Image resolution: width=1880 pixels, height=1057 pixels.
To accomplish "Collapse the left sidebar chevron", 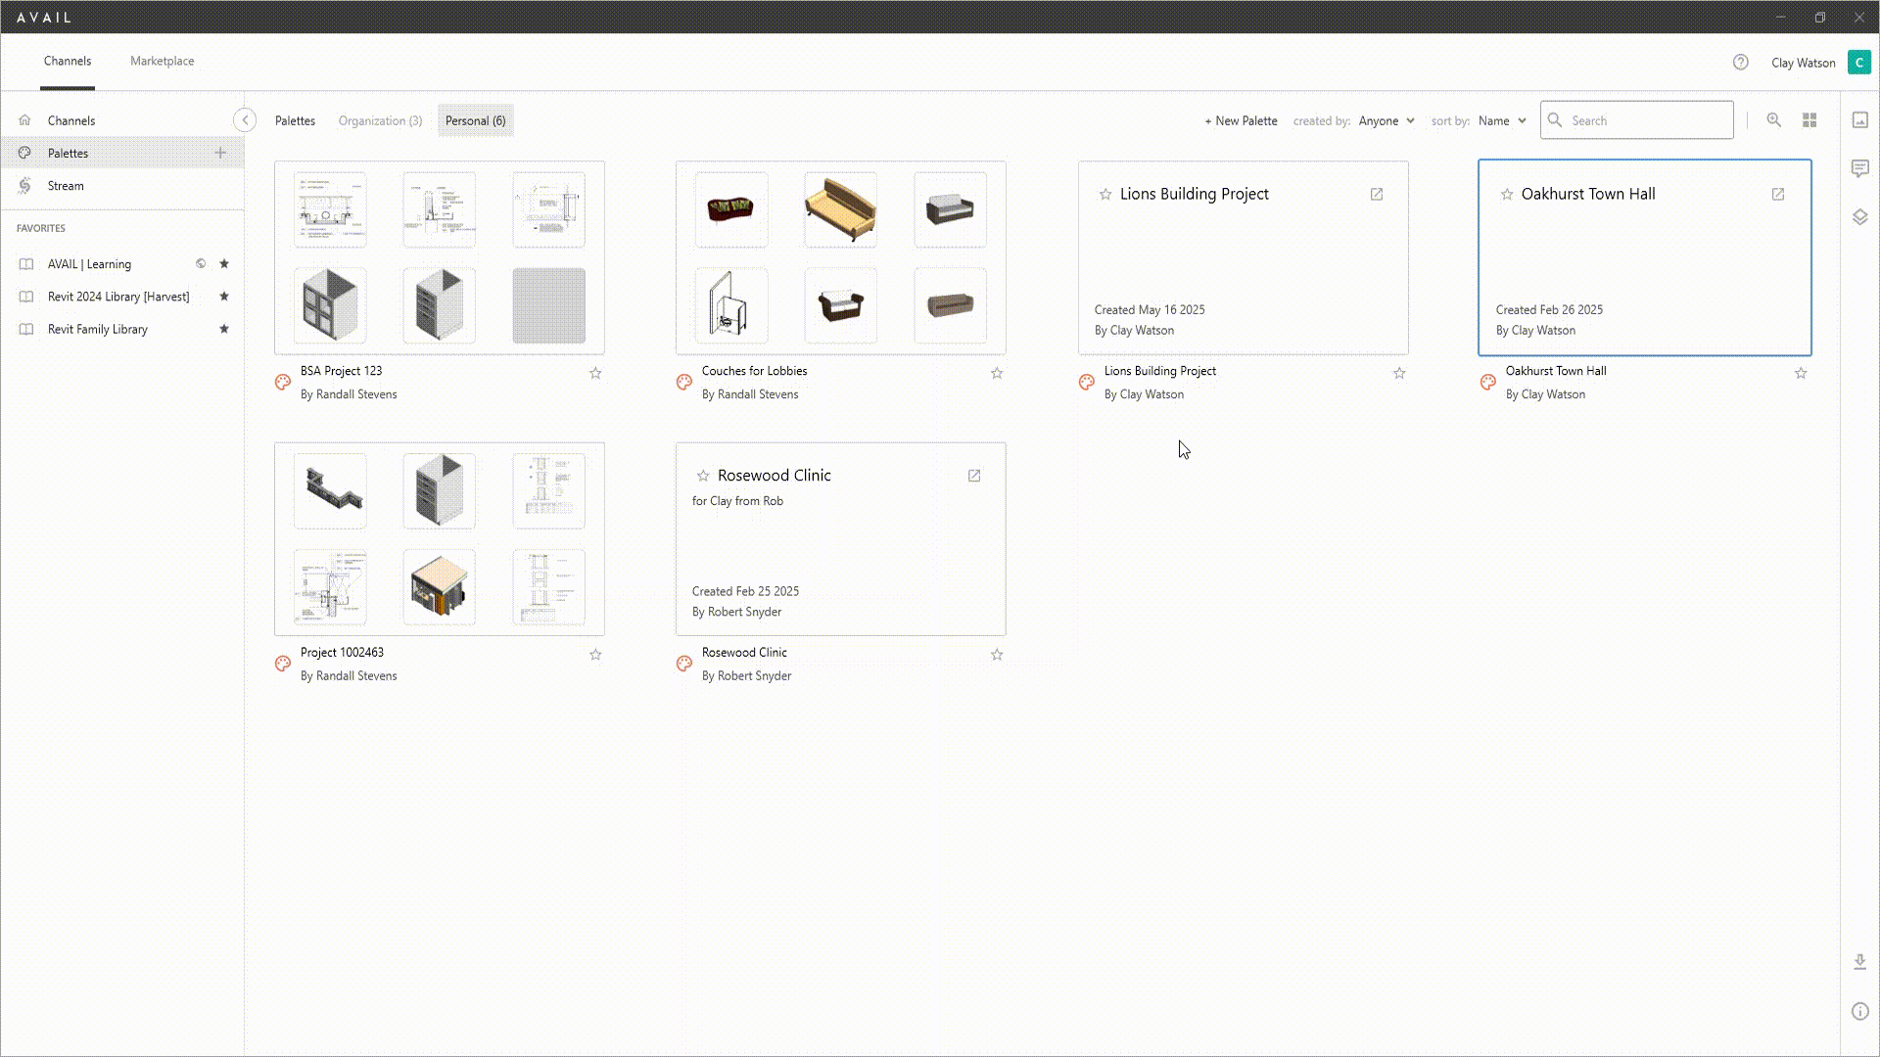I will (x=245, y=119).
